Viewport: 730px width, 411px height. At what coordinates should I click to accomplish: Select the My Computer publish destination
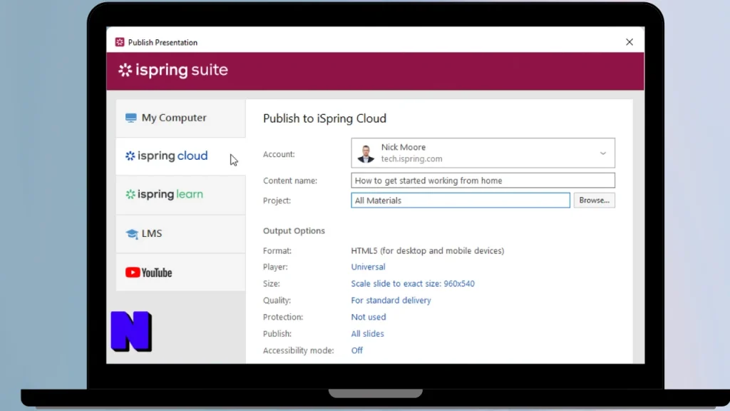point(180,118)
